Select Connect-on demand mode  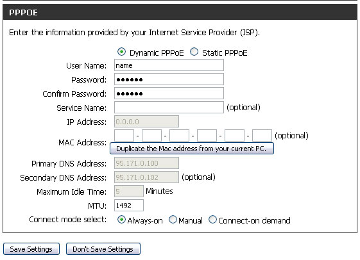(x=212, y=220)
